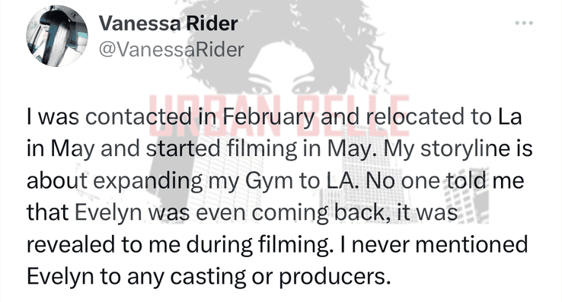This screenshot has width=562, height=302.
Task: Click Vanessa Rider's profile avatar
Action: (x=57, y=36)
